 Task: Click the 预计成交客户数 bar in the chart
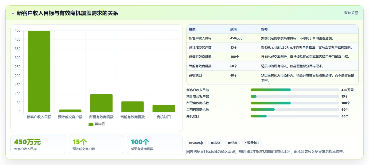(70, 111)
